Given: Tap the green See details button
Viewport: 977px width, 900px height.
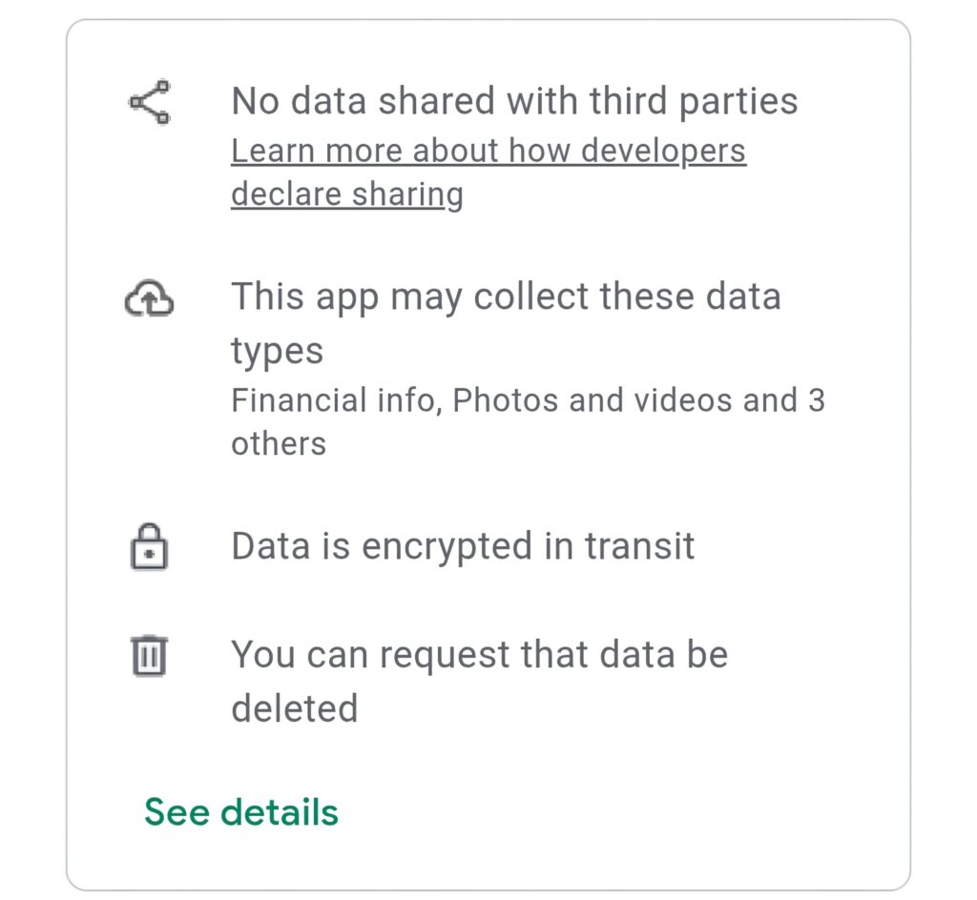Looking at the screenshot, I should pos(241,812).
